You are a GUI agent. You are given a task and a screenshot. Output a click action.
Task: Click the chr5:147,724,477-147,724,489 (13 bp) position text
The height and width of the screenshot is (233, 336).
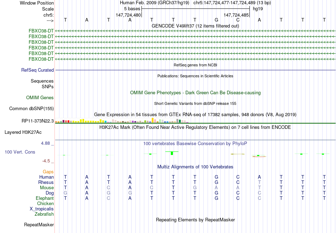(x=232, y=3)
